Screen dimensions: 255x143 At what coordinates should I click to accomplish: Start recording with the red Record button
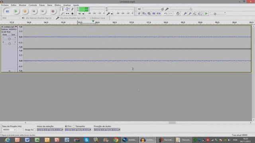click(53, 12)
